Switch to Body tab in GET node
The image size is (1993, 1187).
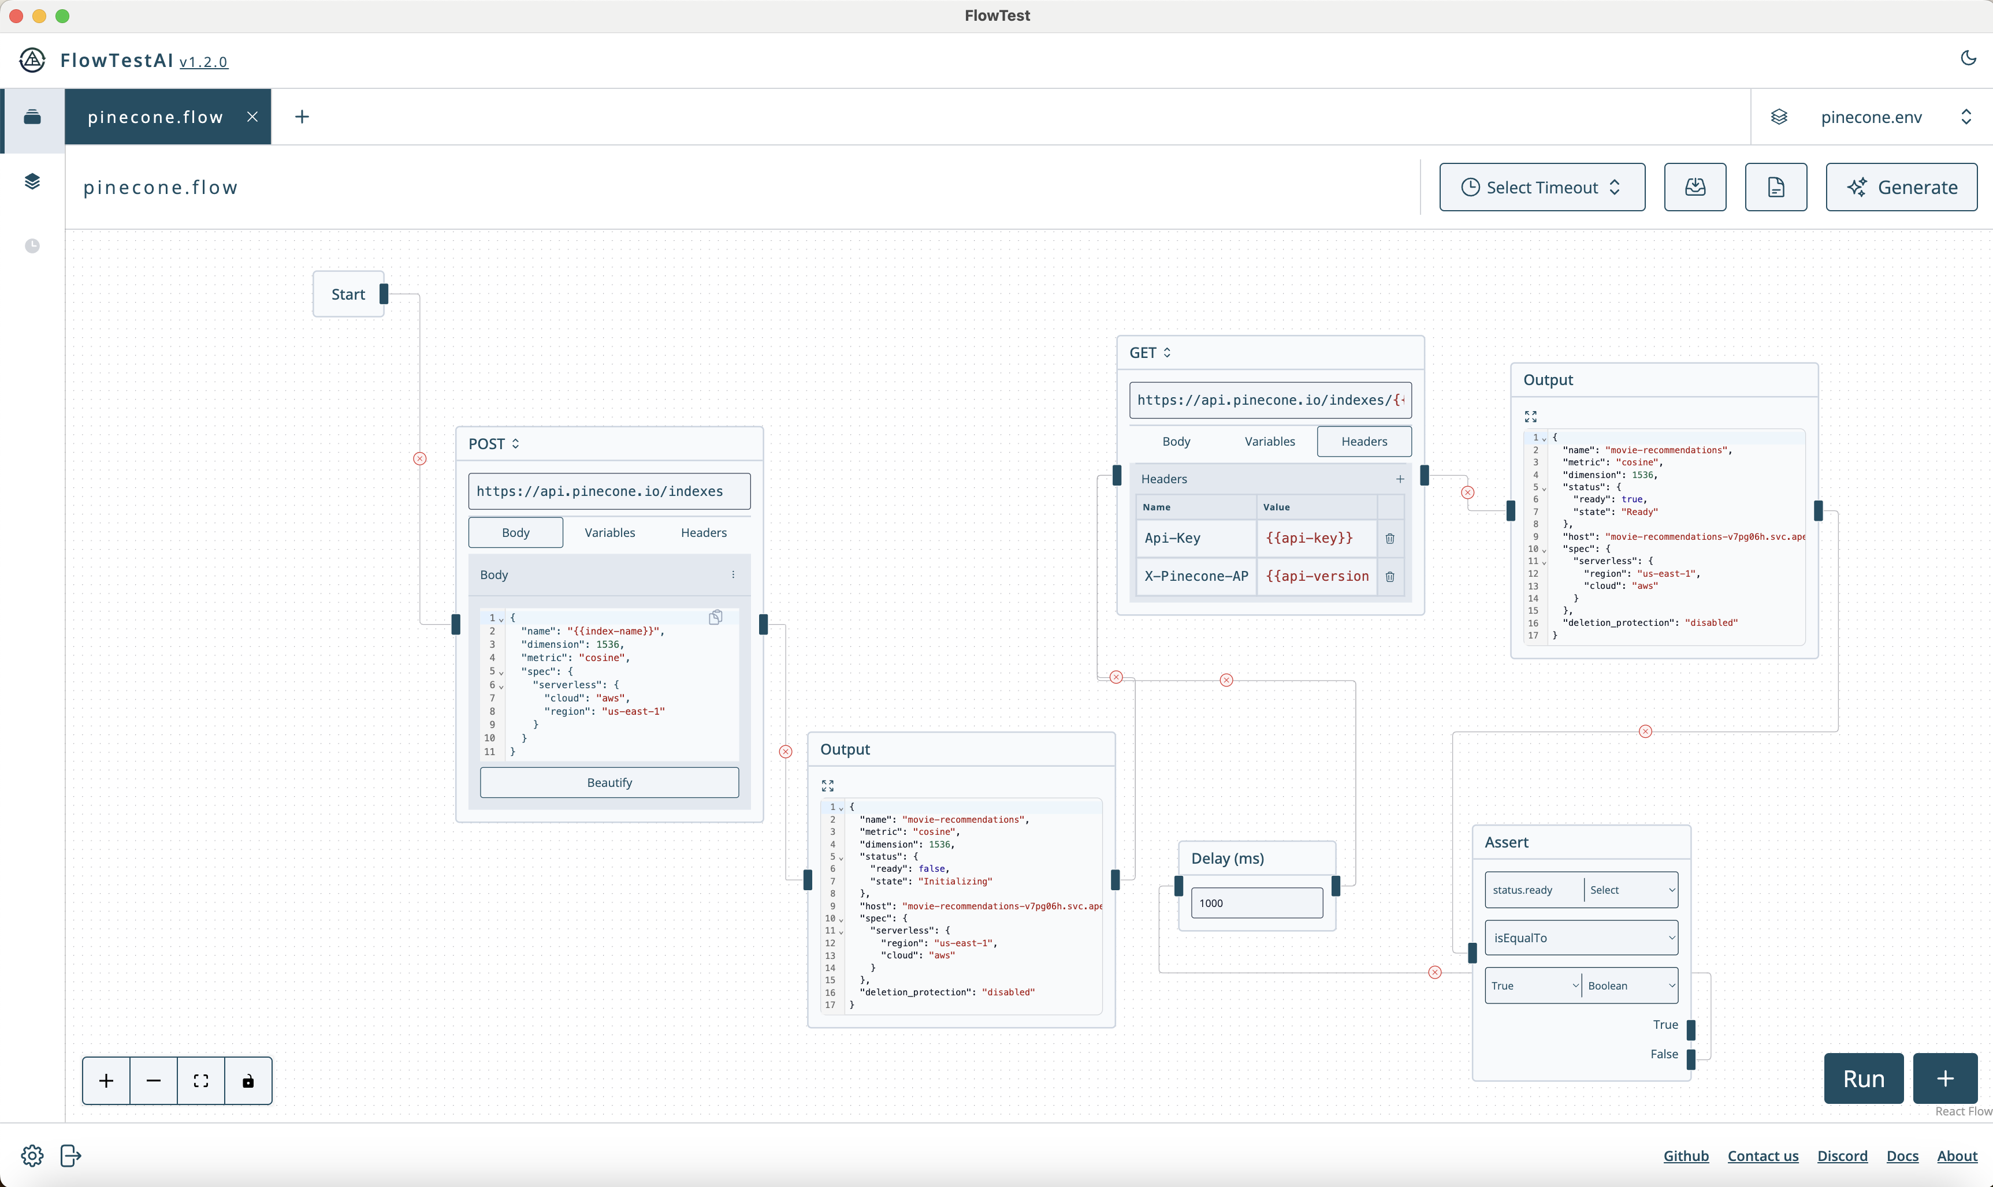(1176, 442)
